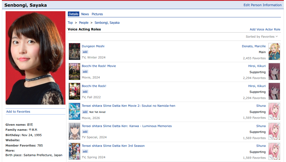The image size is (286, 162).
Task: Open Bocchi the Rock! TV cover thumbnail
Action: click(74, 91)
